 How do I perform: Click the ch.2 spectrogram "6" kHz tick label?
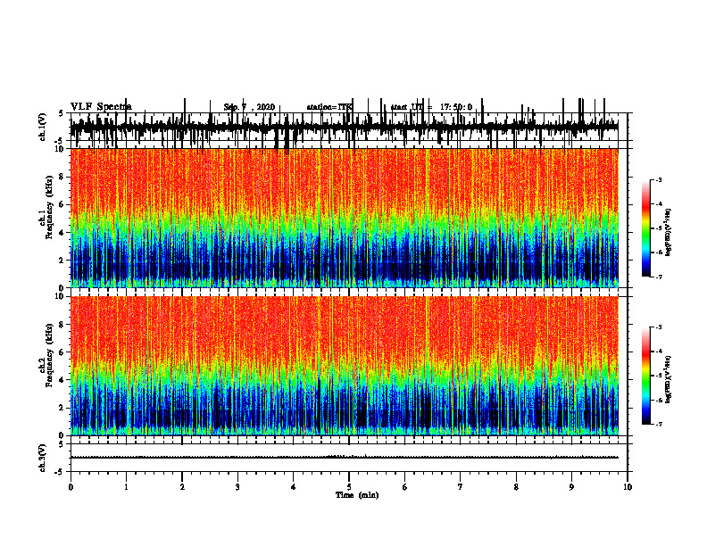pyautogui.click(x=62, y=352)
